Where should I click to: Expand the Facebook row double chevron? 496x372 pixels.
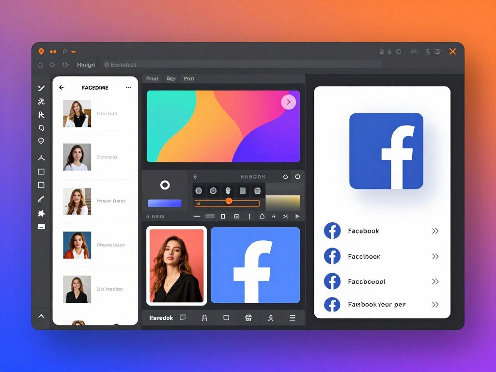(x=435, y=231)
